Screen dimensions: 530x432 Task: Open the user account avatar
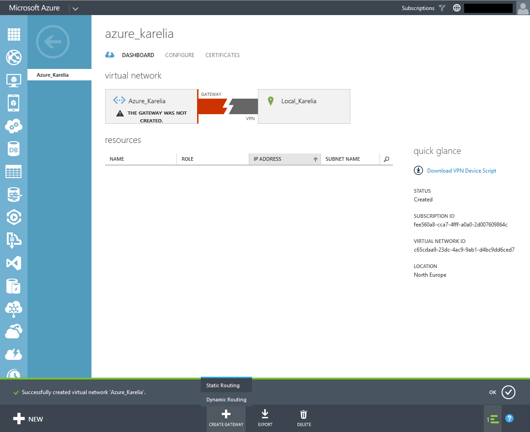(523, 8)
